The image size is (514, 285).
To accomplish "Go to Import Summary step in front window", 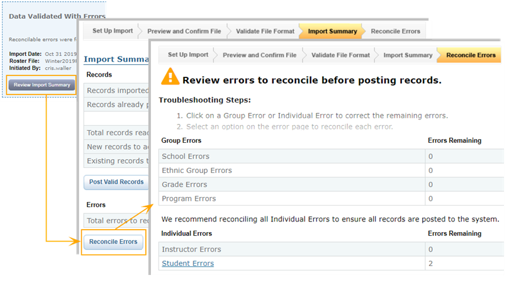I will click(408, 55).
